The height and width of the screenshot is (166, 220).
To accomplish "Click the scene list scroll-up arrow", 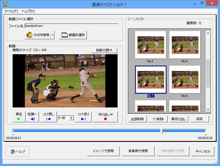I will [208, 33].
